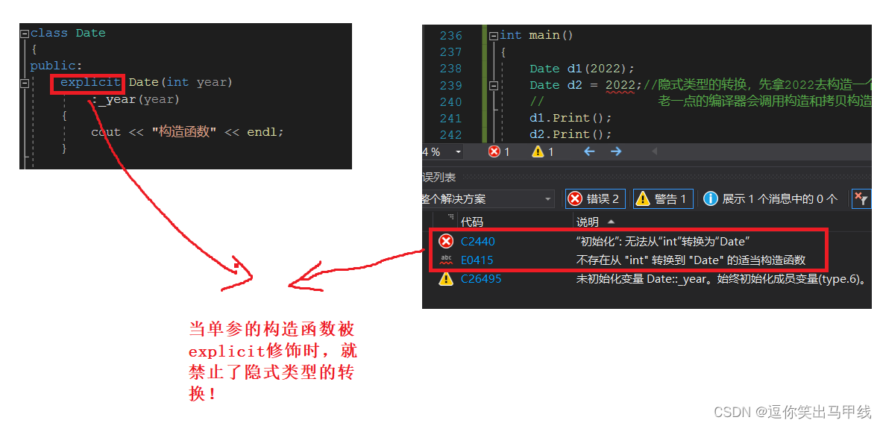Open the C2440 error code link
This screenshot has width=883, height=426.
pos(477,241)
